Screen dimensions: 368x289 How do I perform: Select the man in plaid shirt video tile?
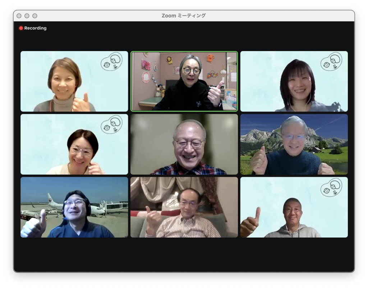point(184,144)
